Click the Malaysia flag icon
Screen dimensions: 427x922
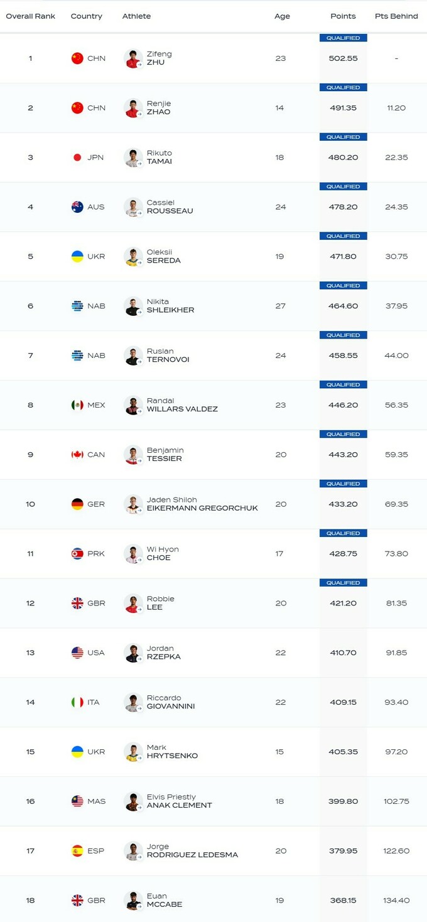pyautogui.click(x=77, y=801)
